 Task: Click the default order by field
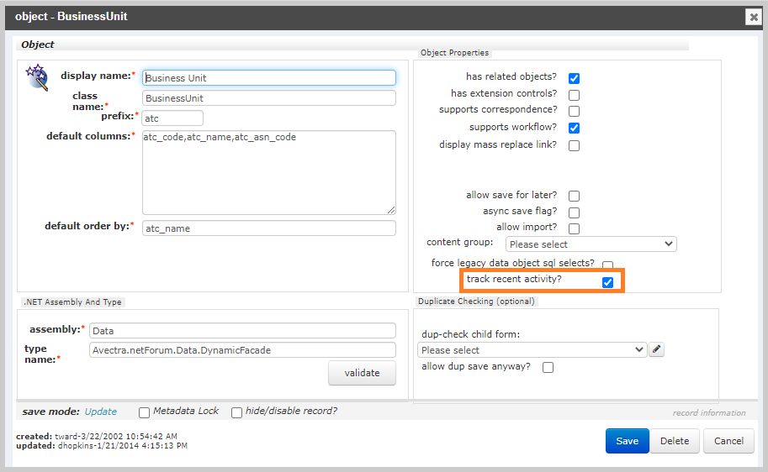coord(269,228)
